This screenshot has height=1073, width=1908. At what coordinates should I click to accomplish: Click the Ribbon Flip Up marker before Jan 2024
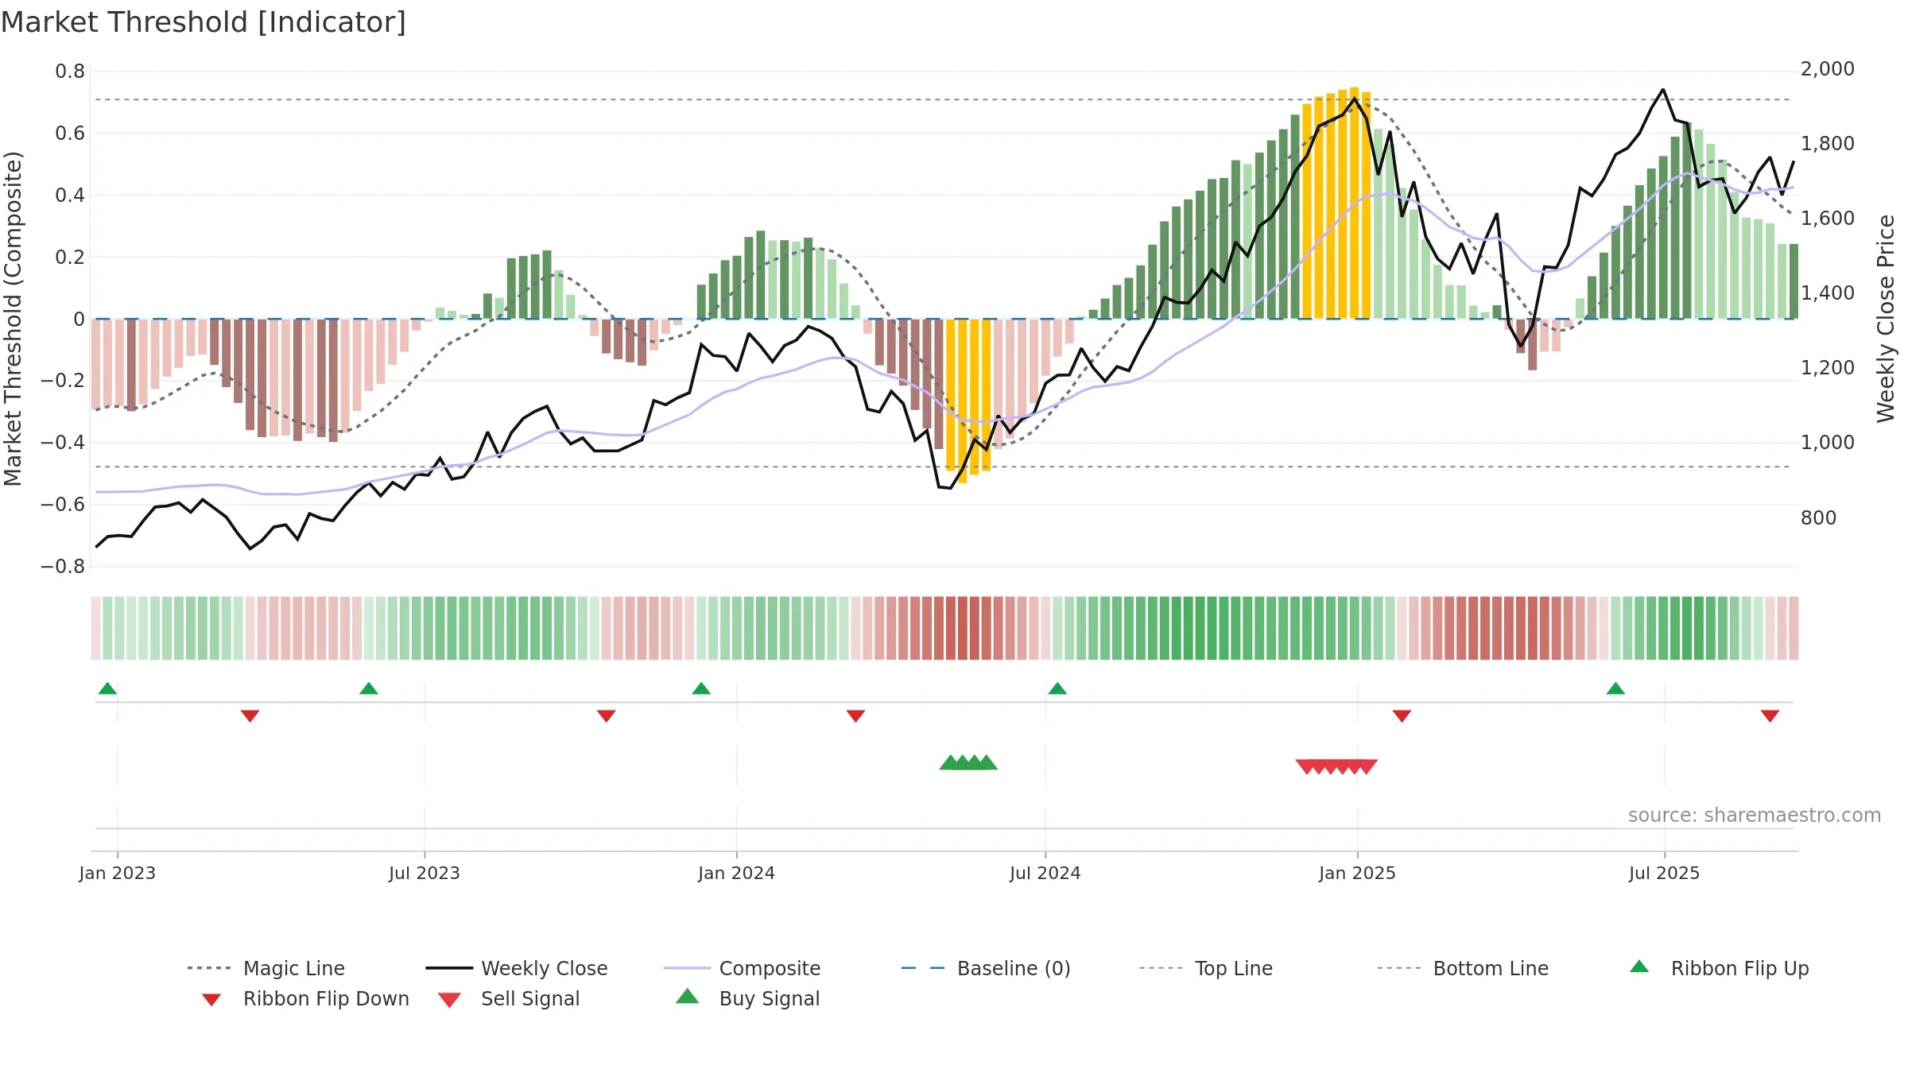tap(701, 688)
